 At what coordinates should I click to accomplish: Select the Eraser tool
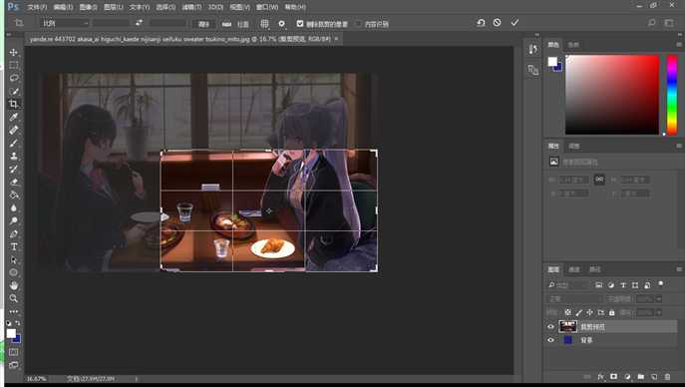[x=14, y=182]
